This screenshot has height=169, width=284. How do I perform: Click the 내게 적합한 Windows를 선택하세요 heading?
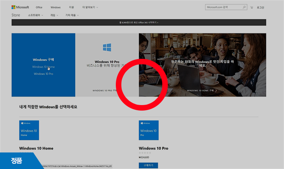click(x=48, y=107)
